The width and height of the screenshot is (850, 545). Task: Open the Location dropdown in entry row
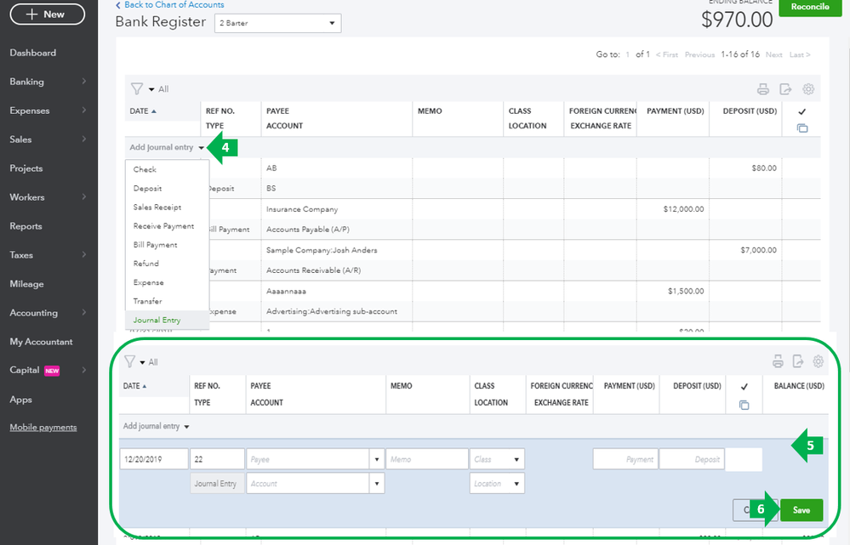516,484
